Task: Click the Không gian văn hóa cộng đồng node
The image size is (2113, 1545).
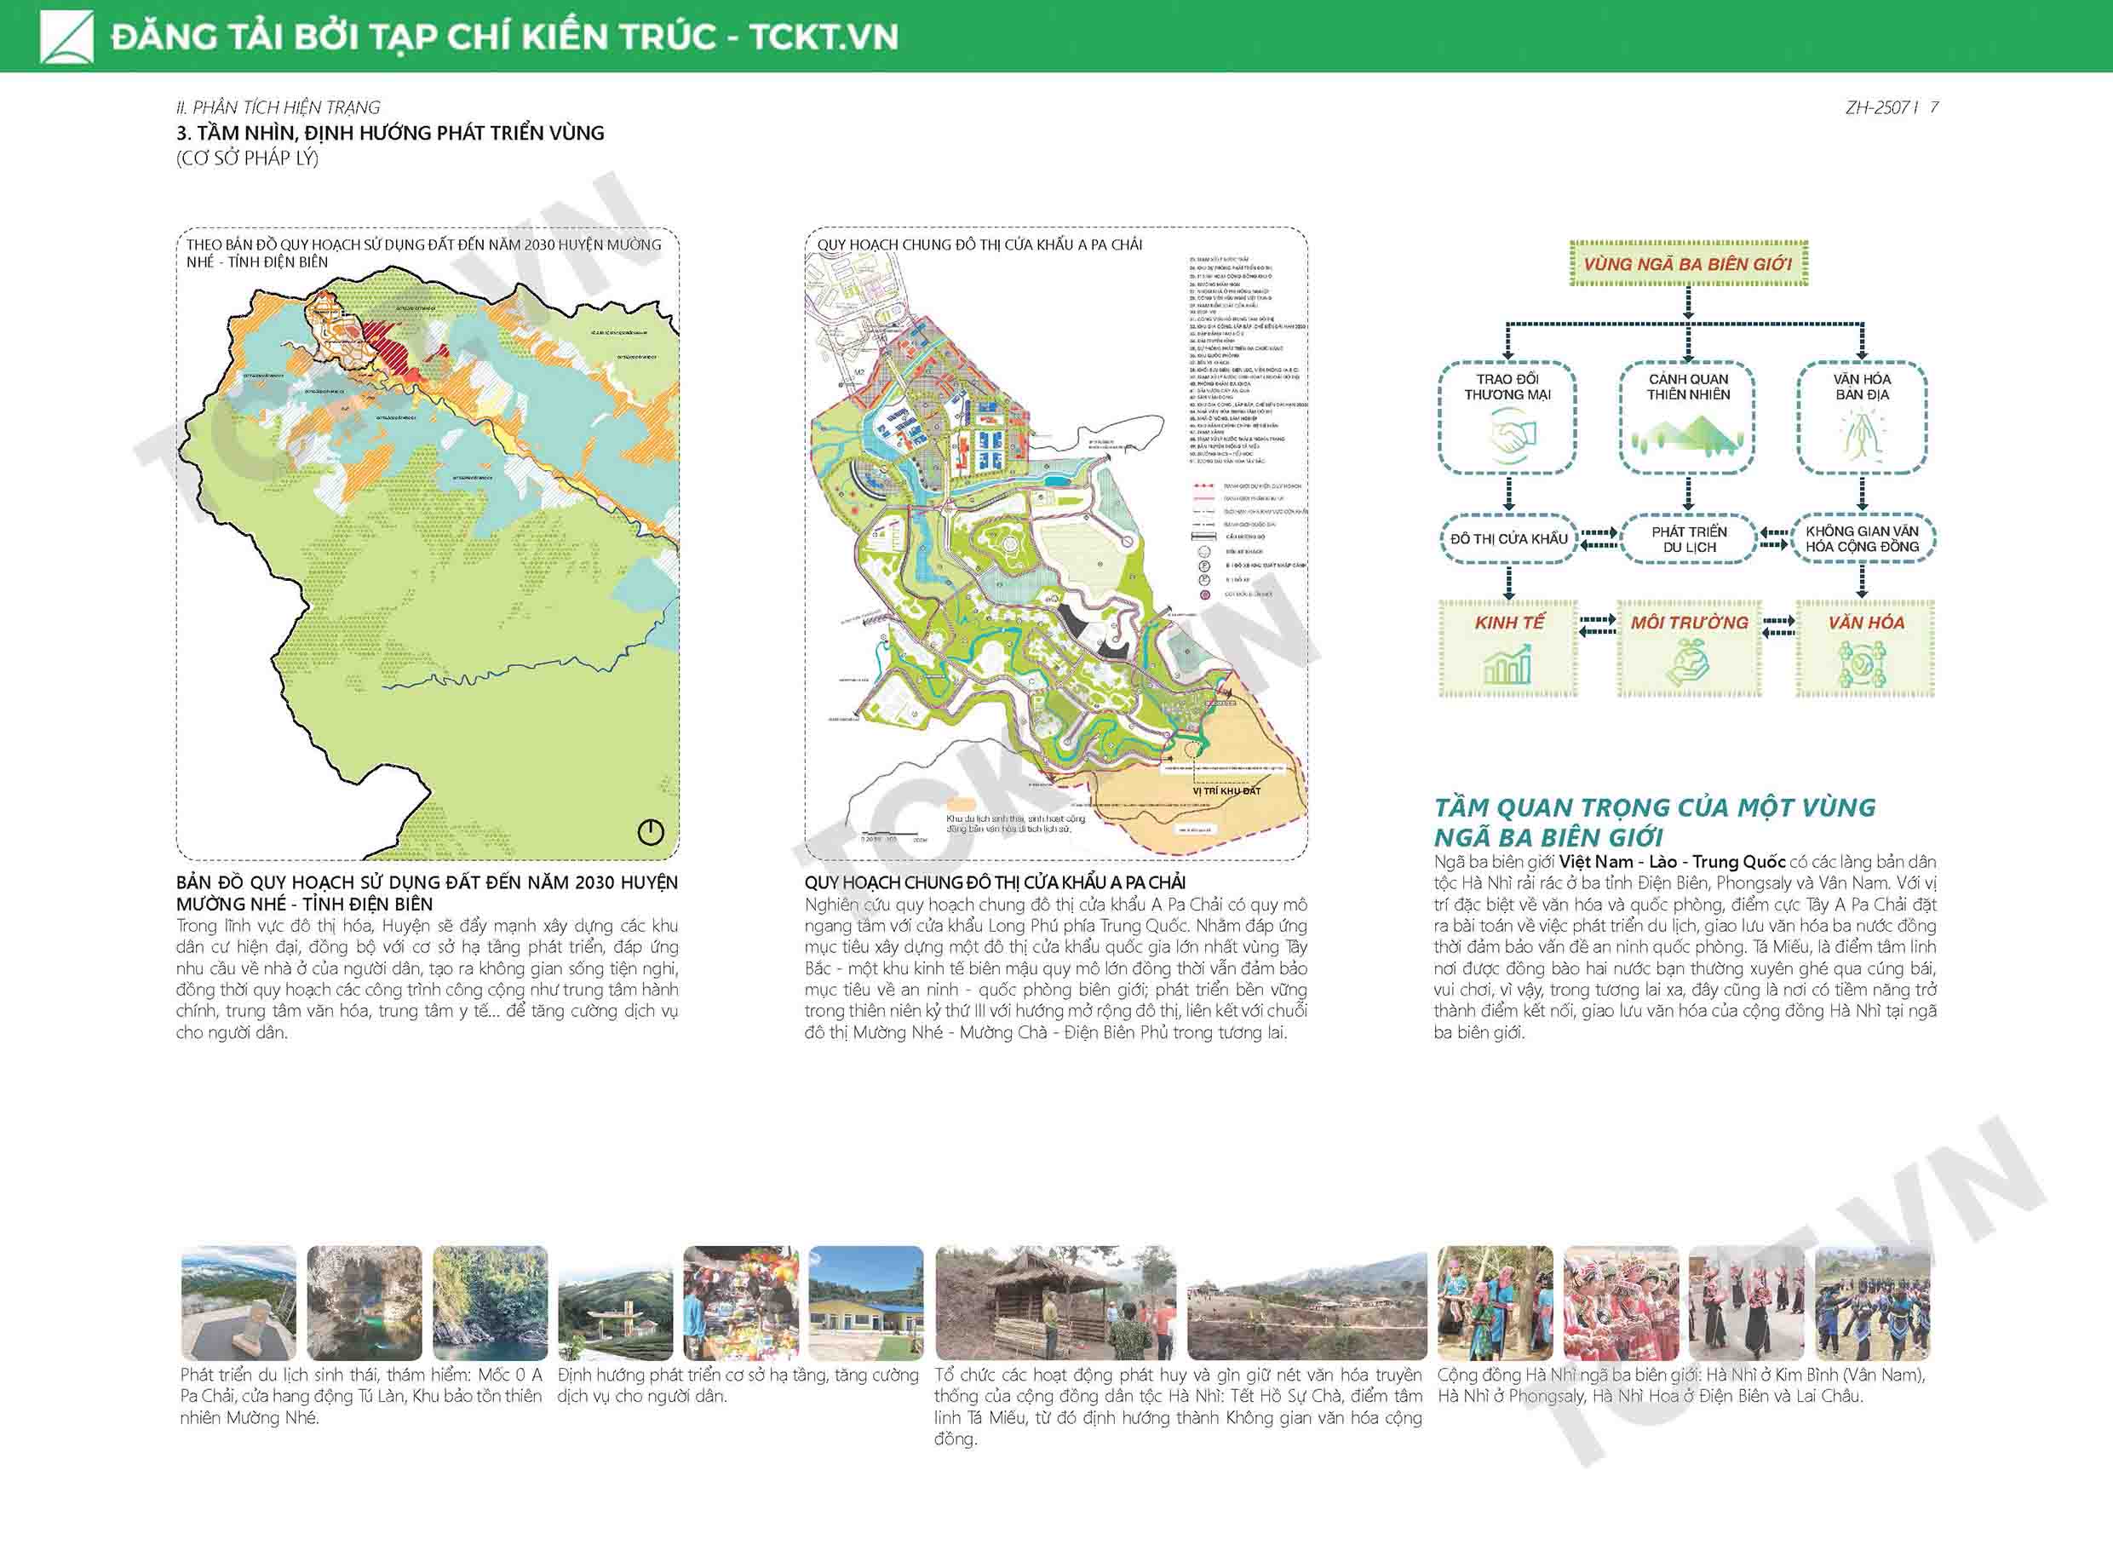Action: [x=1862, y=538]
